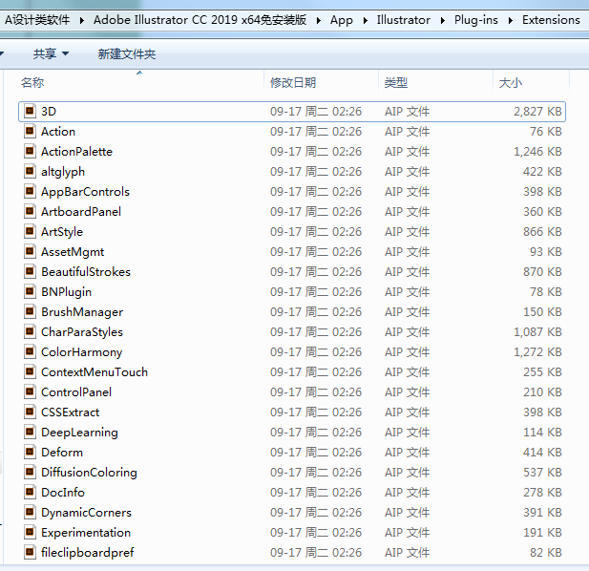The image size is (589, 571).
Task: Click the Experimentation file icon
Action: click(x=30, y=532)
